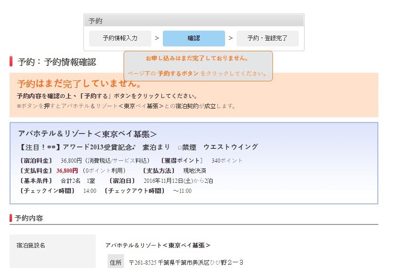The image size is (397, 268).
Task: Click the ※ボタンを押すと contract notice line
Action: click(126, 106)
